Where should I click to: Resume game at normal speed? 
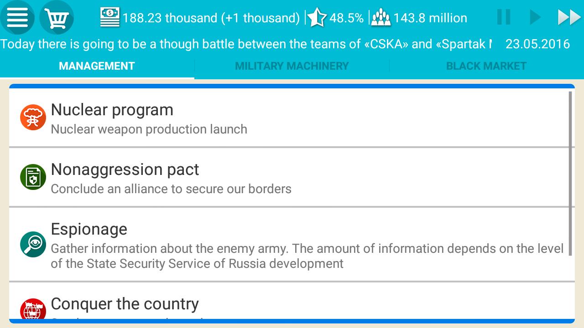coord(535,17)
